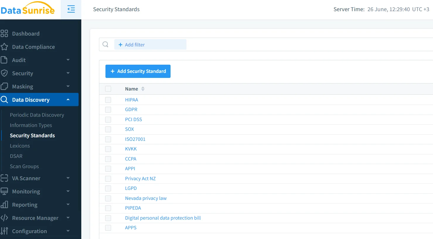Click the Masking icon in the sidebar
The width and height of the screenshot is (433, 239).
(x=4, y=86)
